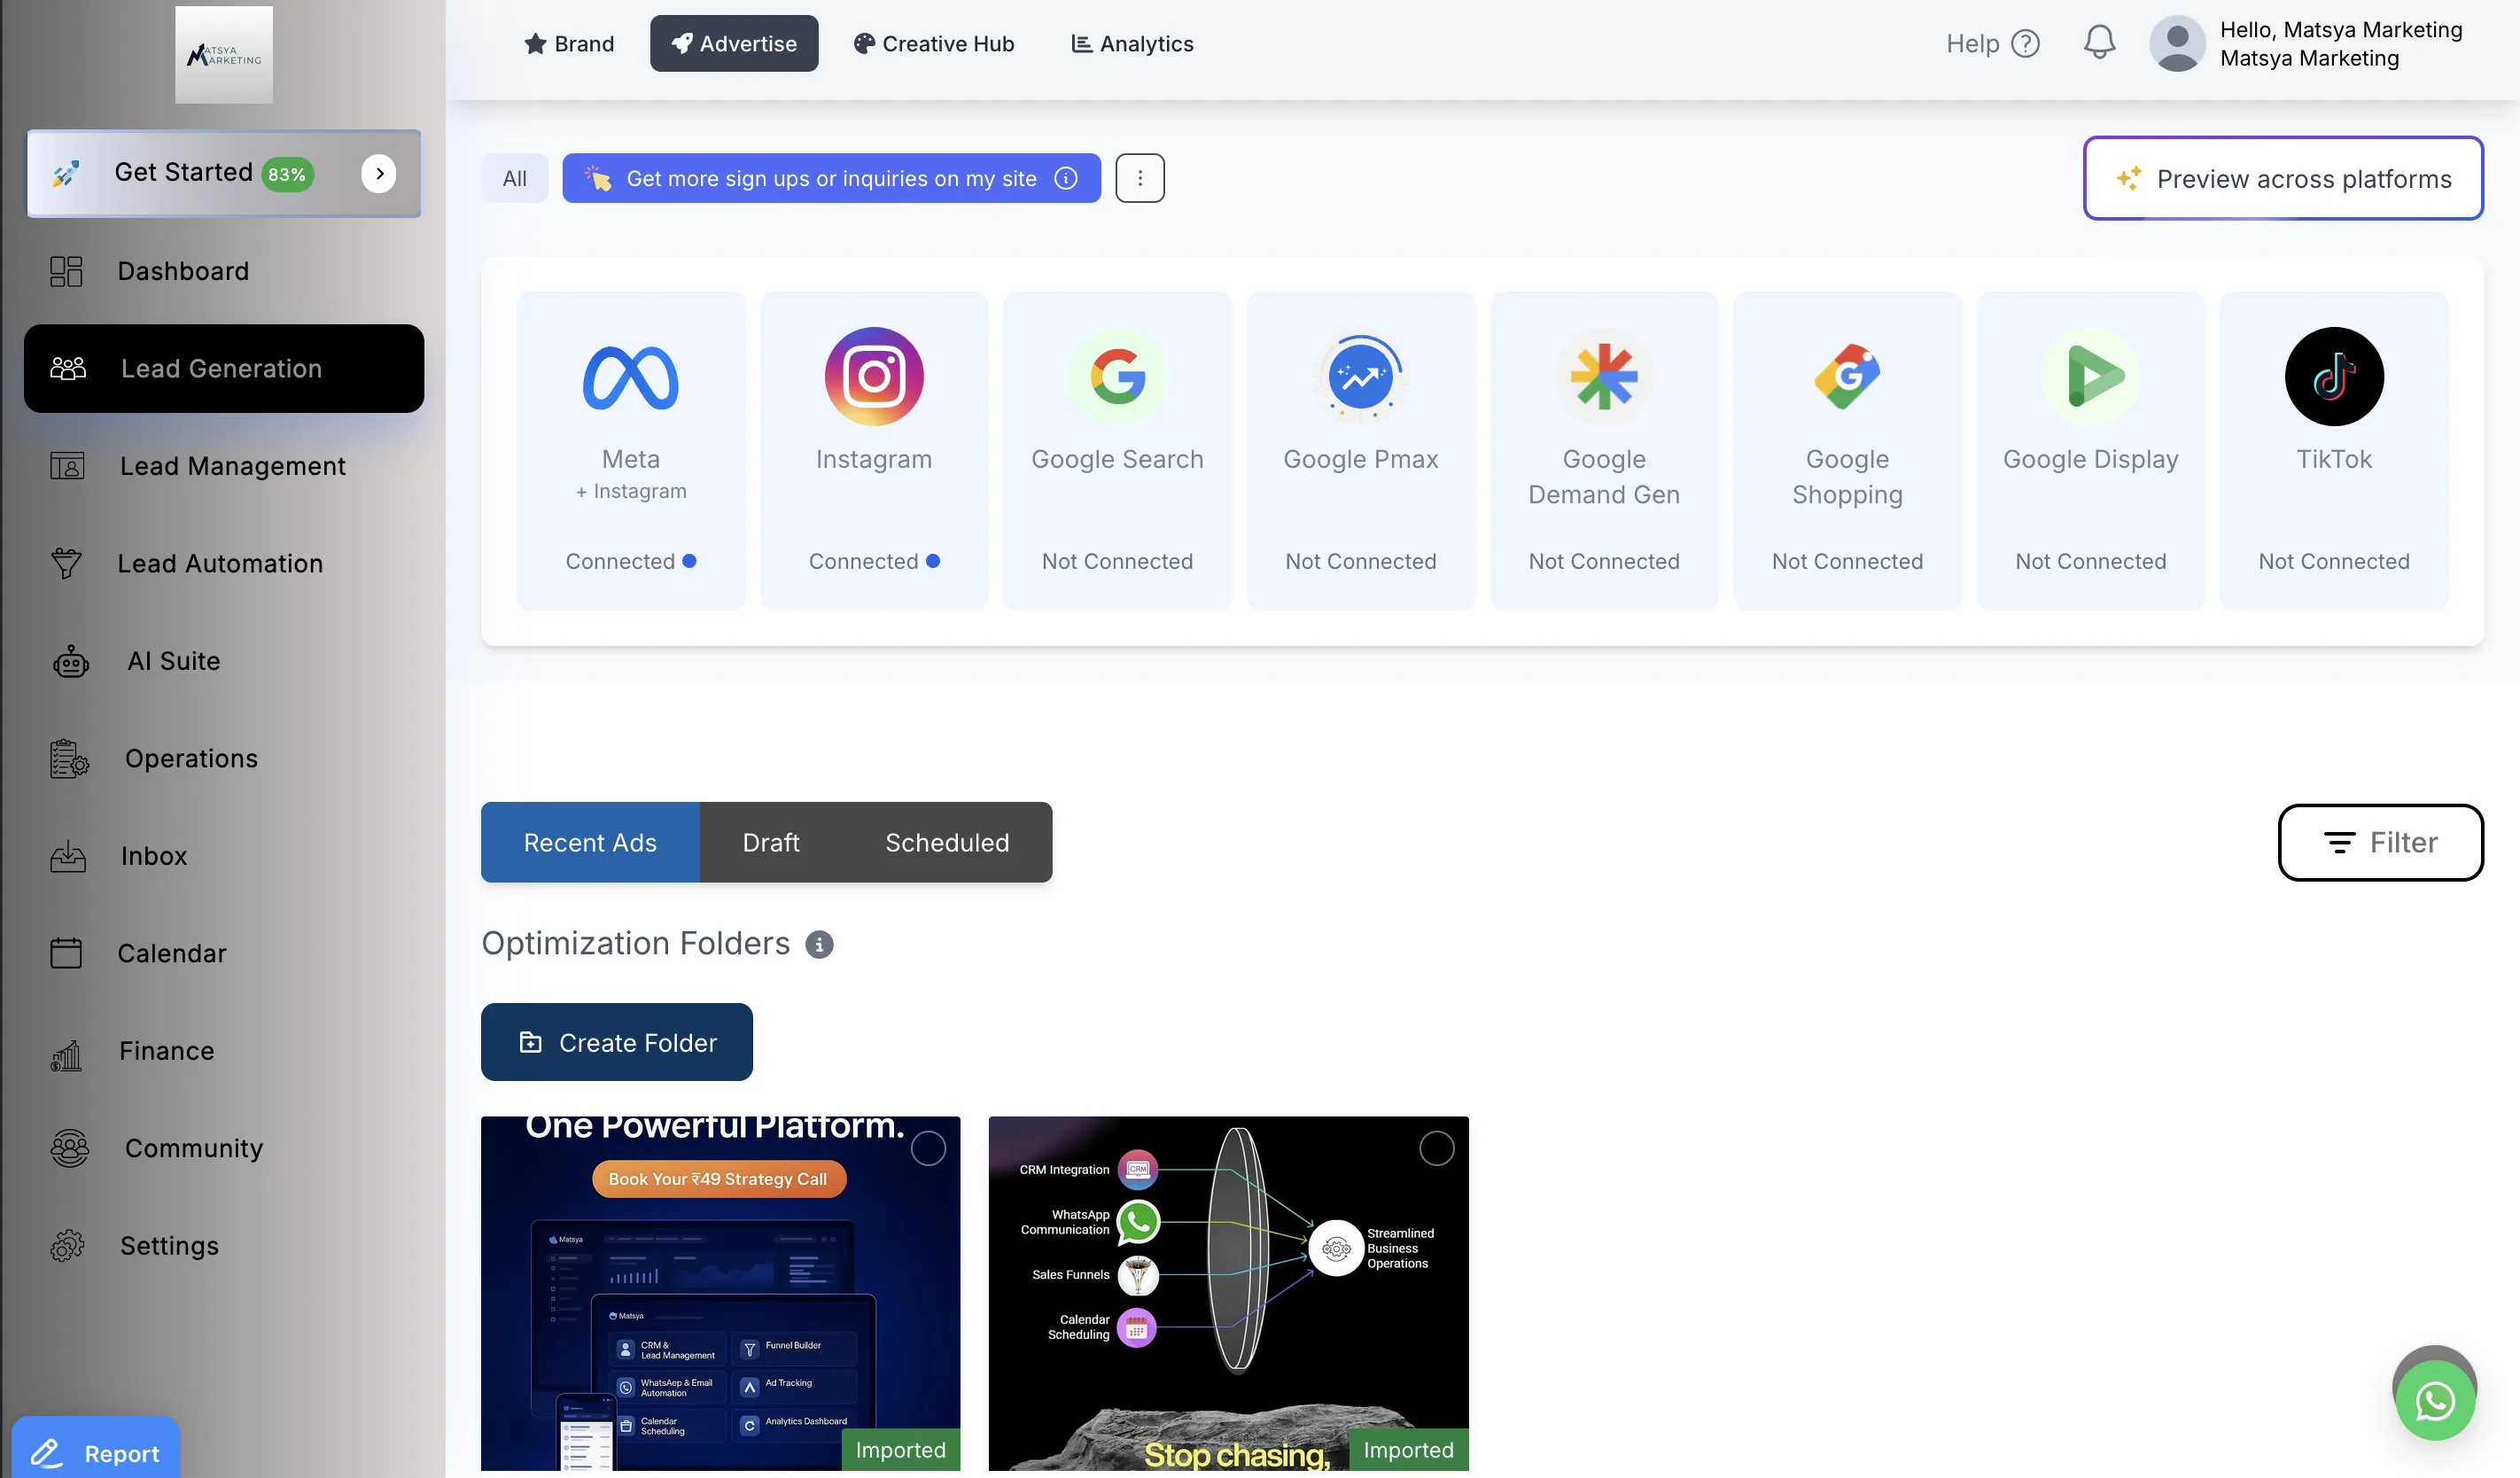Open AI Suite robot icon in sidebar
The height and width of the screenshot is (1478, 2520).
(70, 661)
